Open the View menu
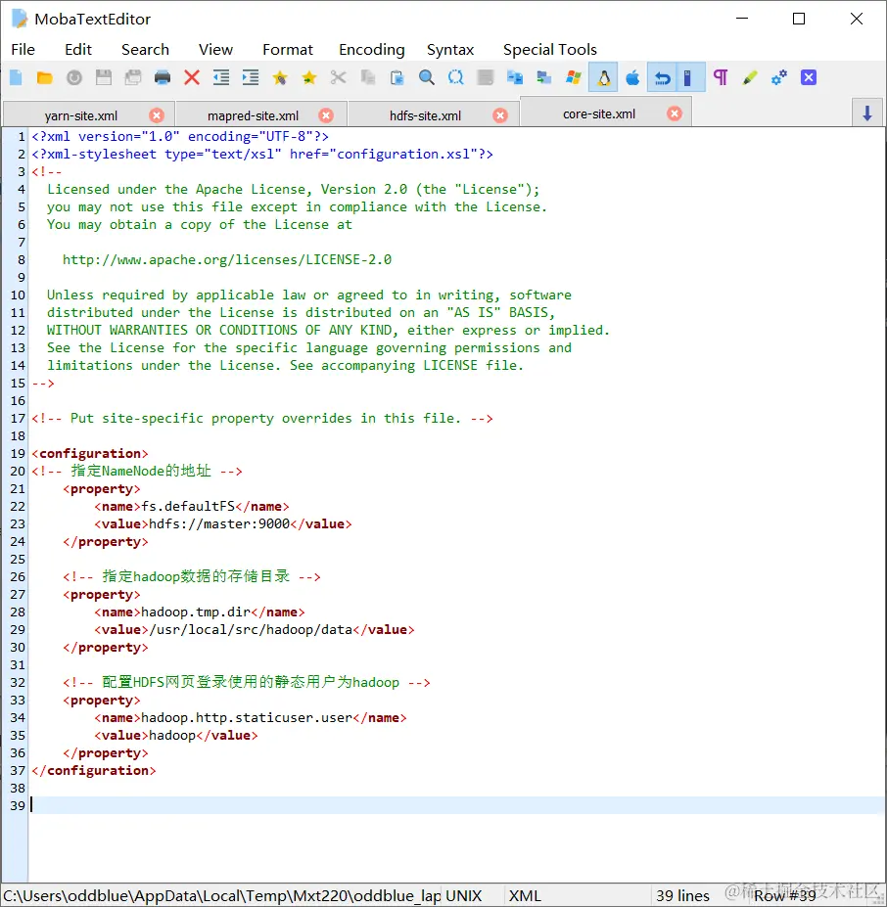The image size is (887, 907). click(x=215, y=50)
